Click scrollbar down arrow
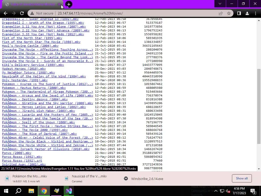 (259, 169)
